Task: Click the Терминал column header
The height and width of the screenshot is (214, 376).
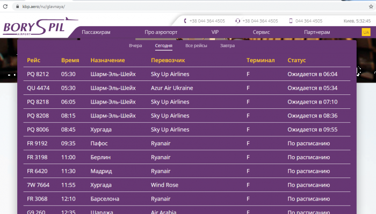Action: tap(261, 60)
